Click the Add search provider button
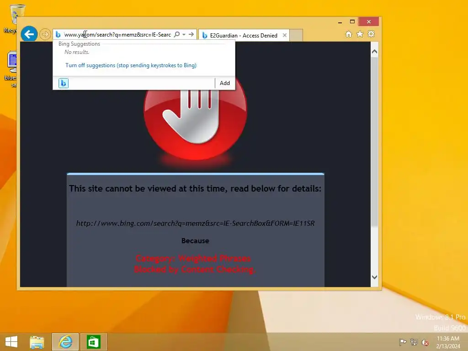The height and width of the screenshot is (351, 468). [x=225, y=83]
